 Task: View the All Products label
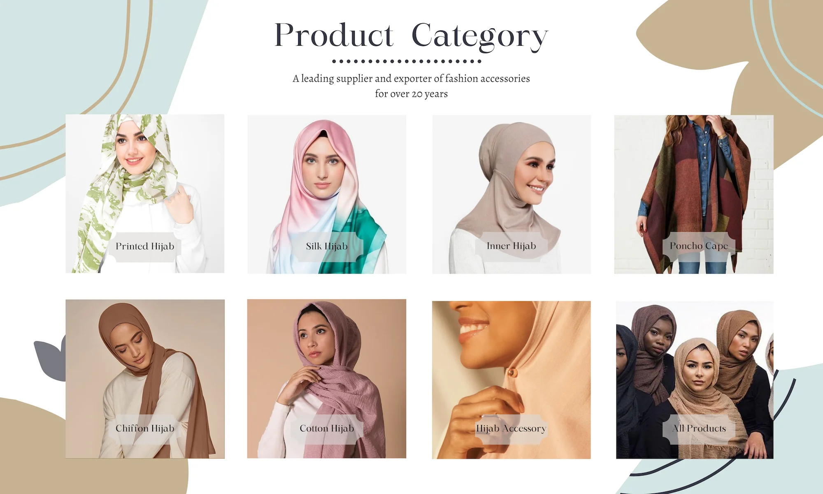[x=699, y=429]
